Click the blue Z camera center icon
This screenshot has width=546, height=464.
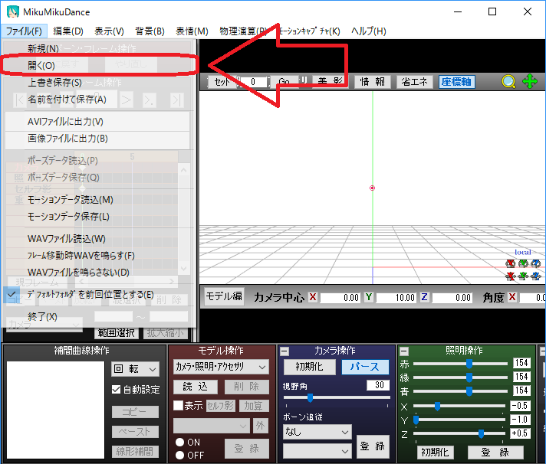point(424,297)
